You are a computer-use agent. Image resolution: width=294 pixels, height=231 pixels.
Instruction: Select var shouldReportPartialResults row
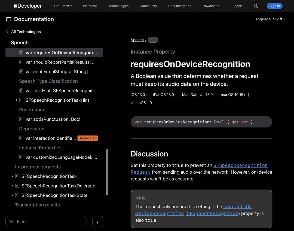54,62
